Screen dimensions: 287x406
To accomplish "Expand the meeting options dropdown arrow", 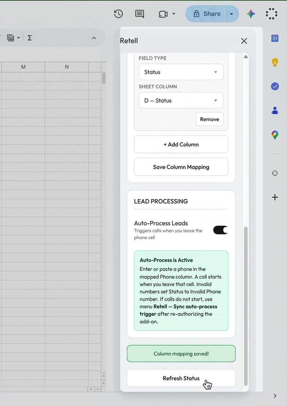I will click(x=174, y=14).
